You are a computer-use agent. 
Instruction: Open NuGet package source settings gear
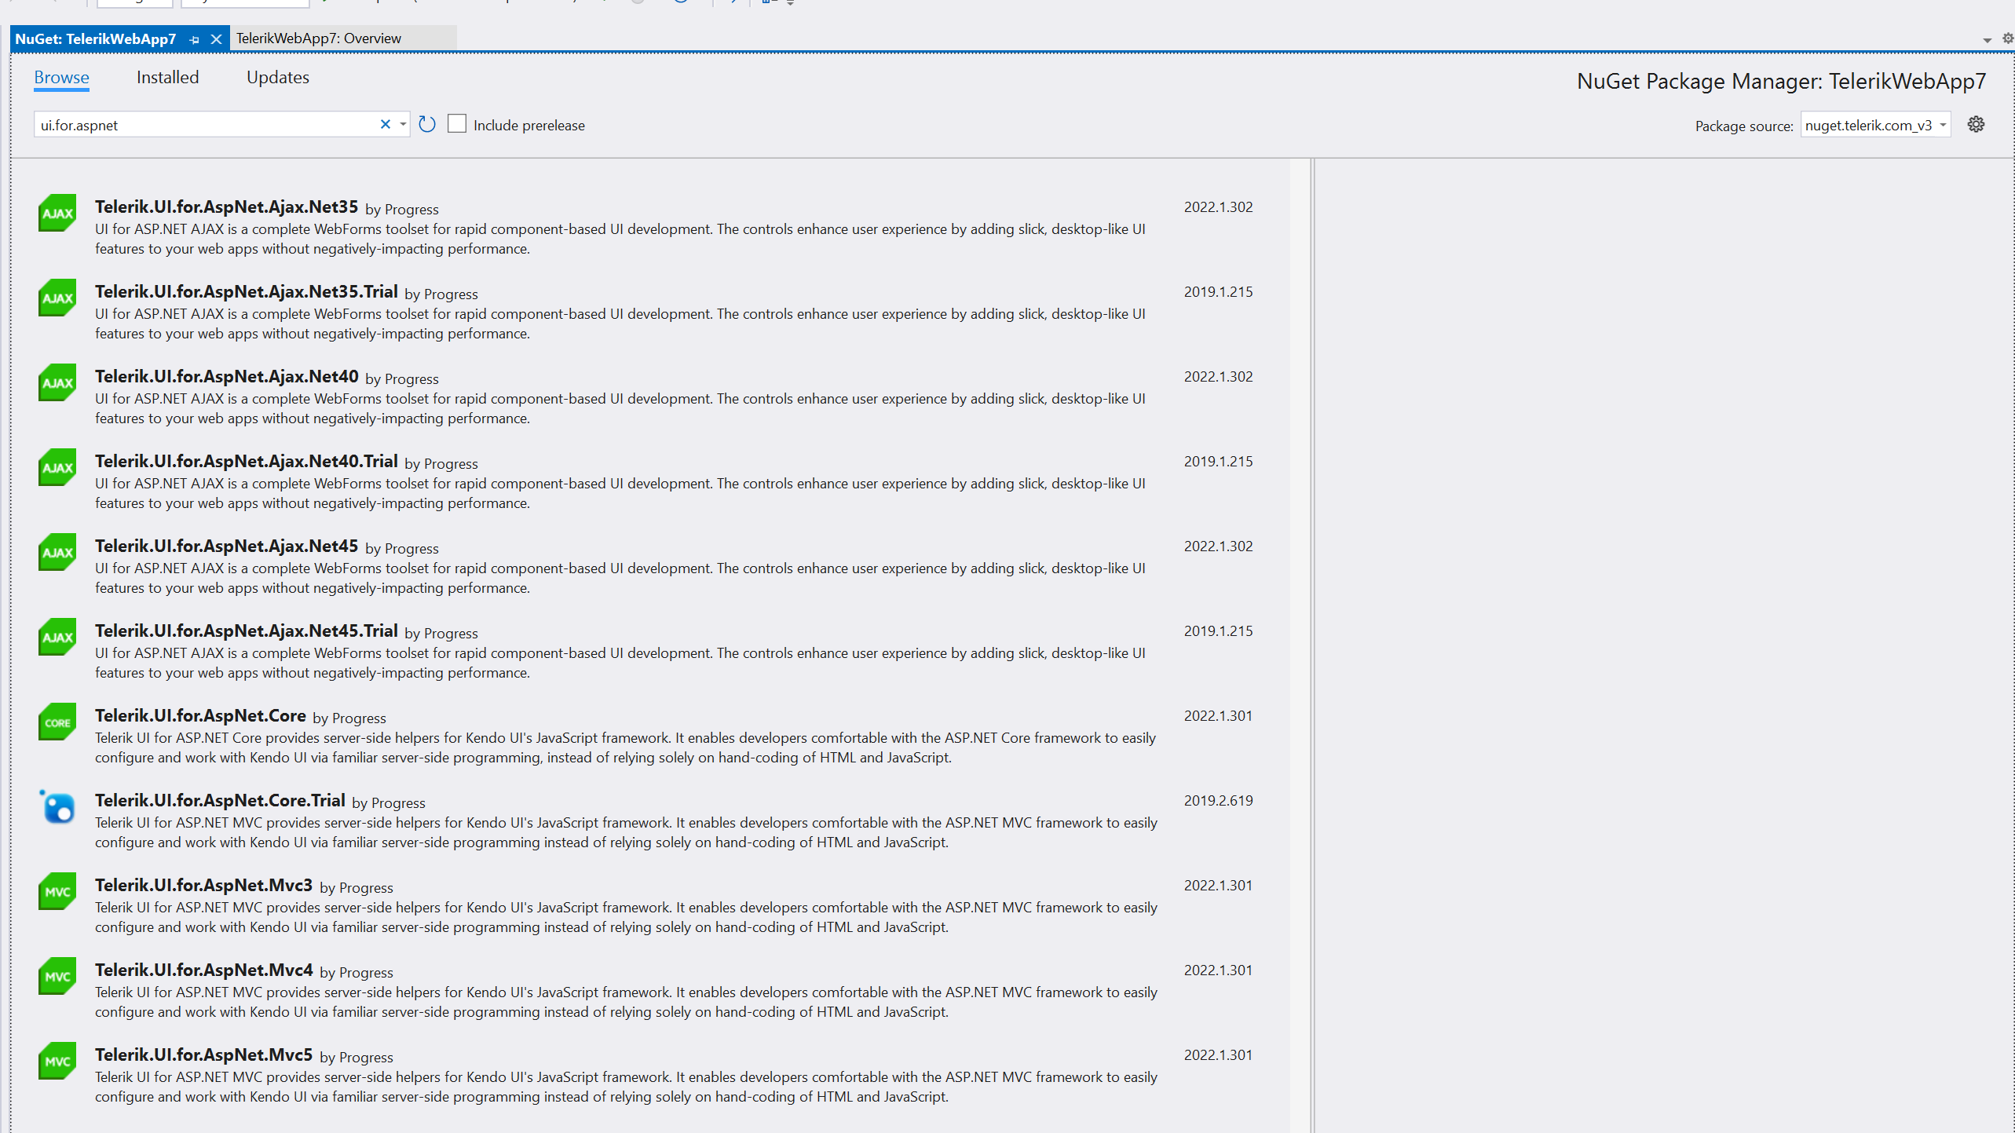coord(1977,124)
